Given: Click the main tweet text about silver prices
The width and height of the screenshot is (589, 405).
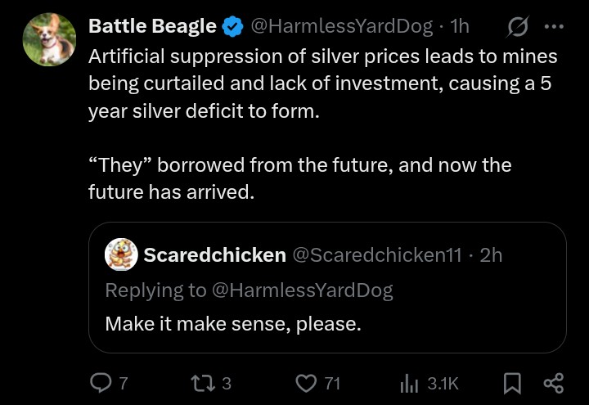Looking at the screenshot, I should pyautogui.click(x=323, y=124).
